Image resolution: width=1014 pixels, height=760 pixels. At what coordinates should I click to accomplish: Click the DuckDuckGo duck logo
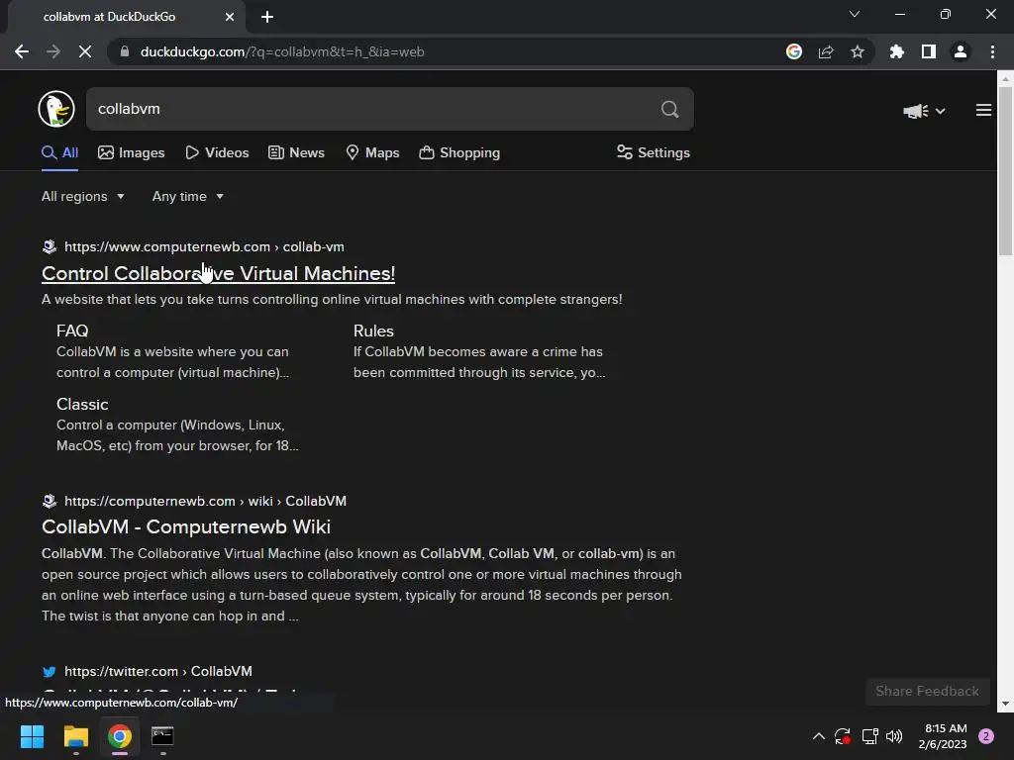[x=56, y=109]
